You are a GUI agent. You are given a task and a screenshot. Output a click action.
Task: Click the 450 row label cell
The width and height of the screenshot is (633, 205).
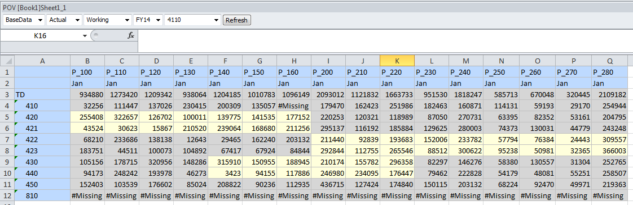click(42, 184)
